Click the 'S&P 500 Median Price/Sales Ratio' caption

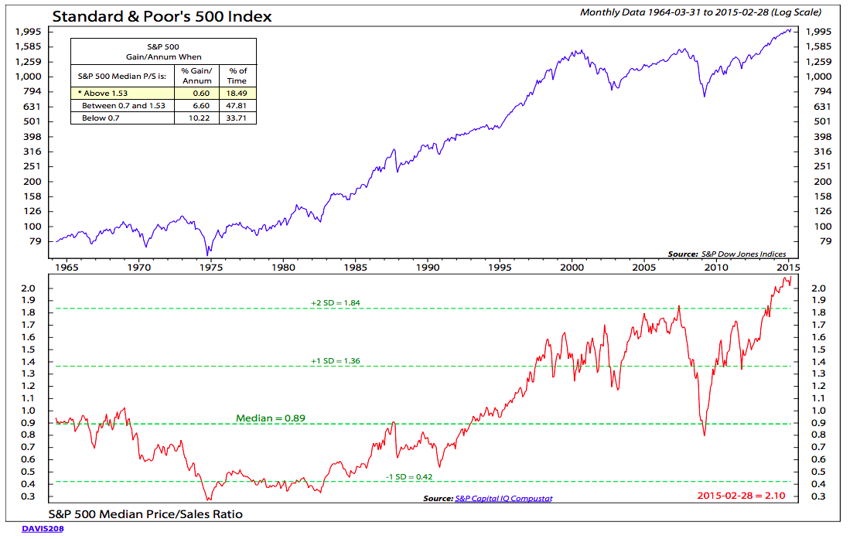click(x=145, y=514)
